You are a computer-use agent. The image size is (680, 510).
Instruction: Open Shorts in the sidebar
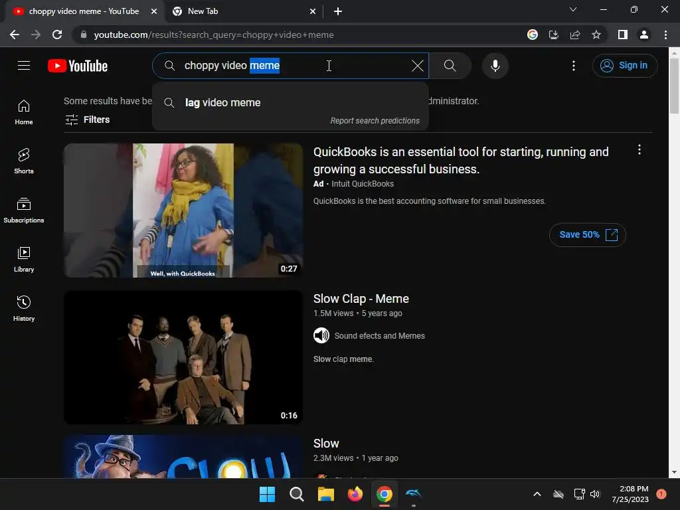click(24, 161)
